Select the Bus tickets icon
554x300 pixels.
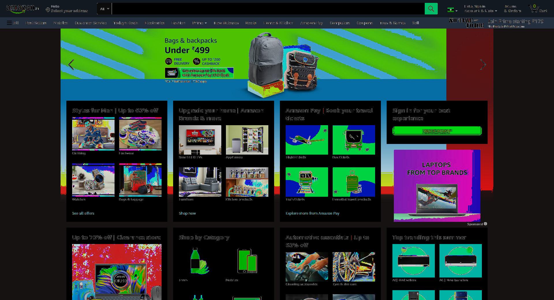(354, 140)
